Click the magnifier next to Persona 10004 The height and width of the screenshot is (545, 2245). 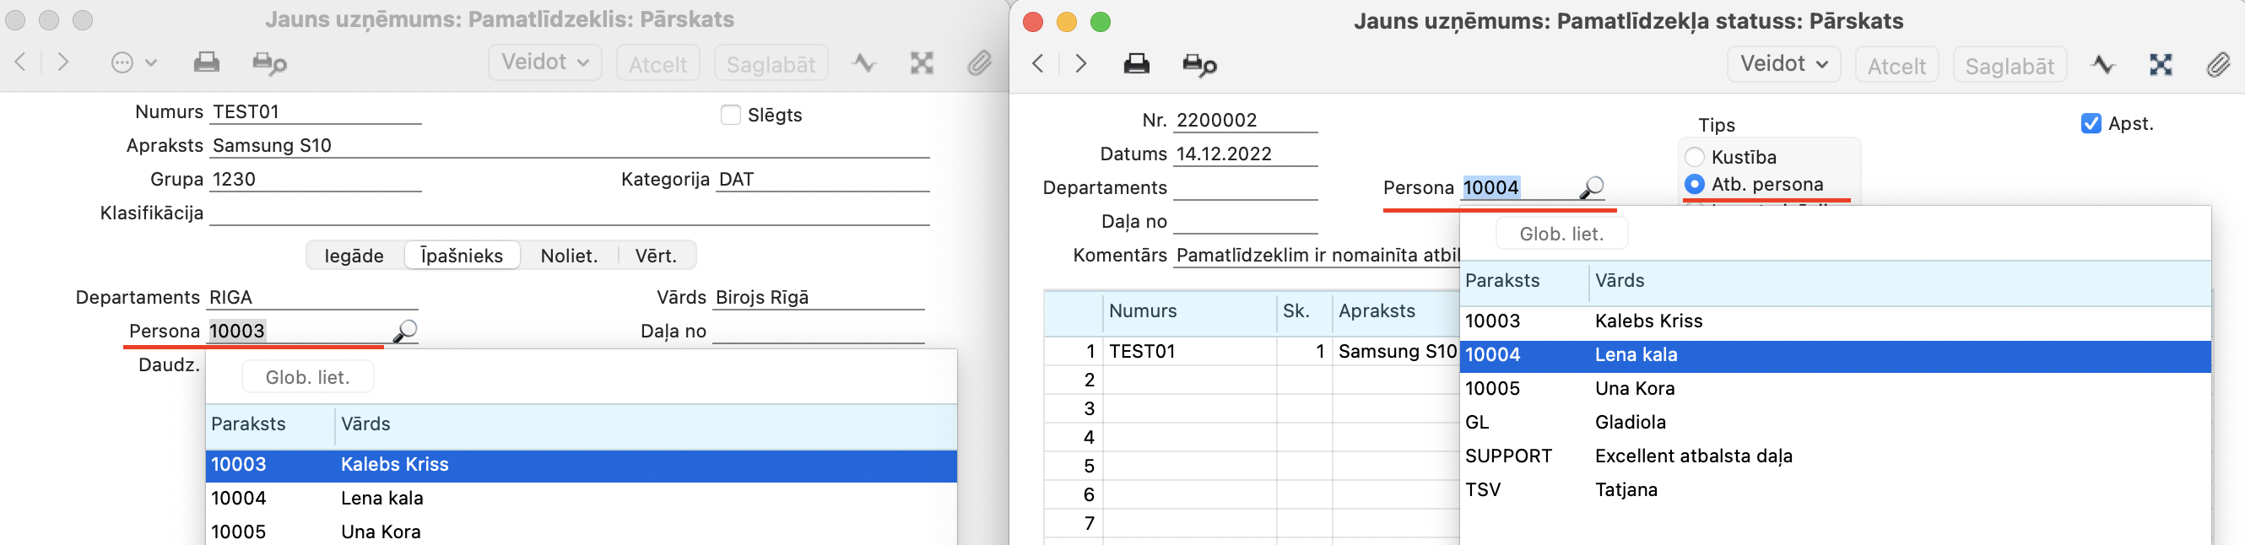1592,187
